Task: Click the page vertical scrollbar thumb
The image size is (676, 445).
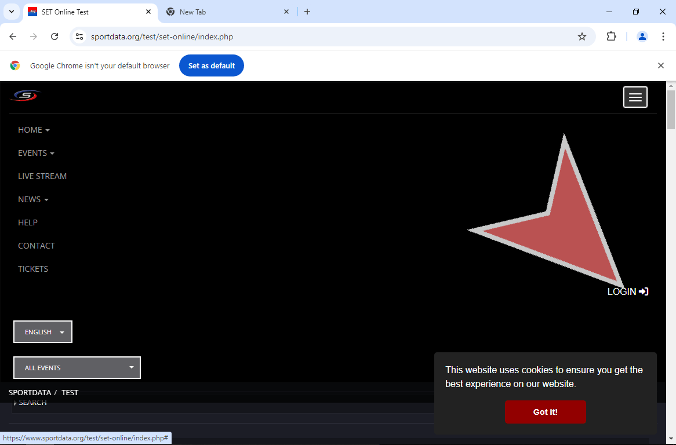Action: [671, 110]
